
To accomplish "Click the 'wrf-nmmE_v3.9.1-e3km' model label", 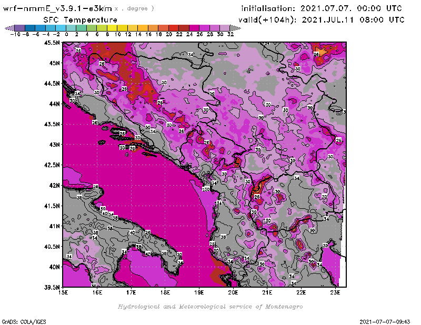I will (57, 8).
